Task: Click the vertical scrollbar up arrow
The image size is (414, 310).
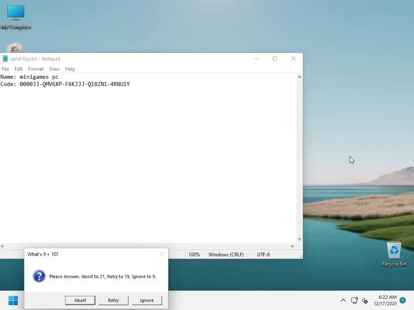Action: pos(300,77)
